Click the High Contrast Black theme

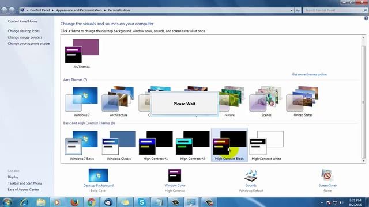pos(229,145)
